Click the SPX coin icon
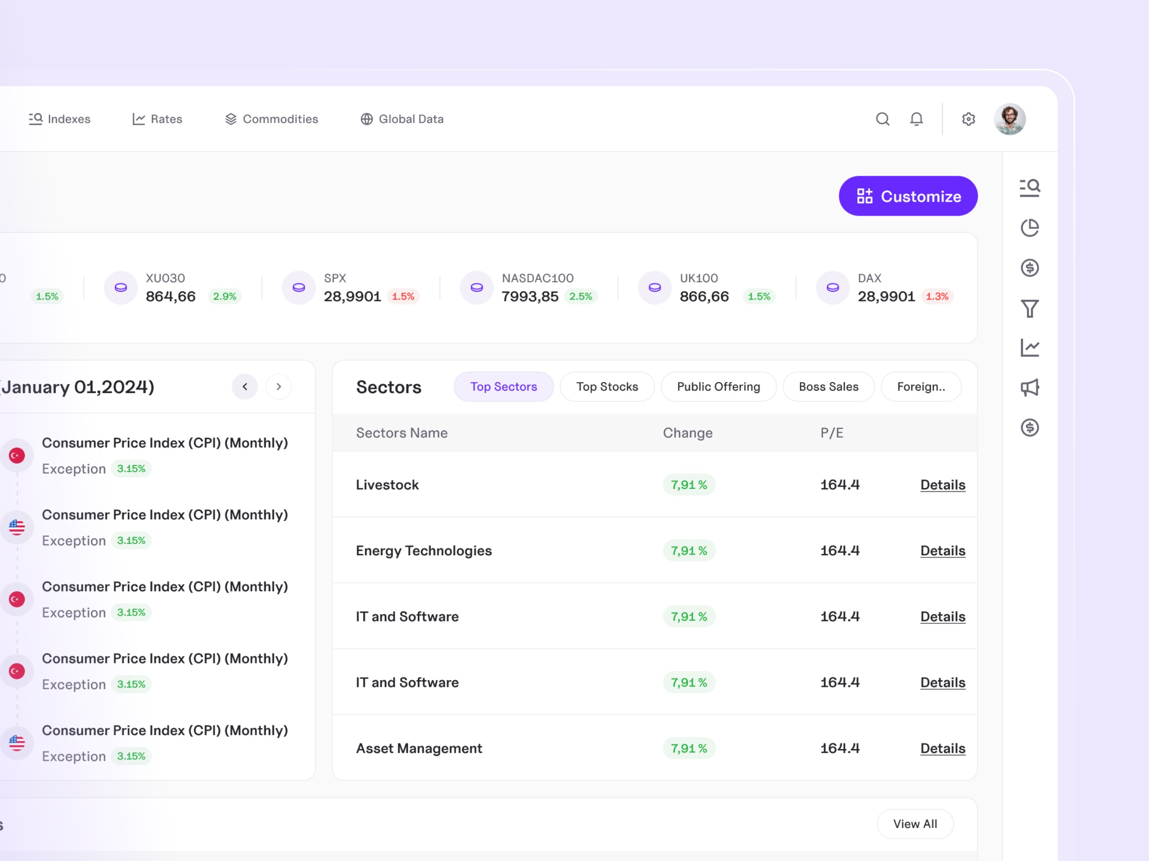The width and height of the screenshot is (1149, 861). coord(299,287)
